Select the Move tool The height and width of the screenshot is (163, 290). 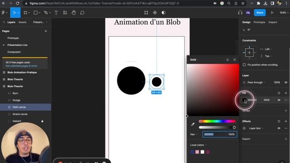(14, 13)
